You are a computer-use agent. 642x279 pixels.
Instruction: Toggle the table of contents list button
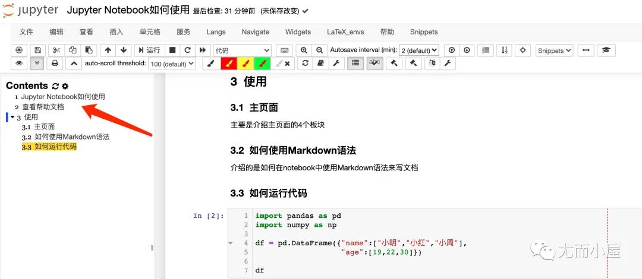pyautogui.click(x=355, y=64)
